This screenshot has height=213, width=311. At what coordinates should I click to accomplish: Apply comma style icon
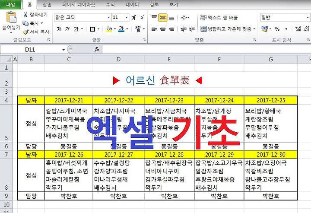point(286,29)
